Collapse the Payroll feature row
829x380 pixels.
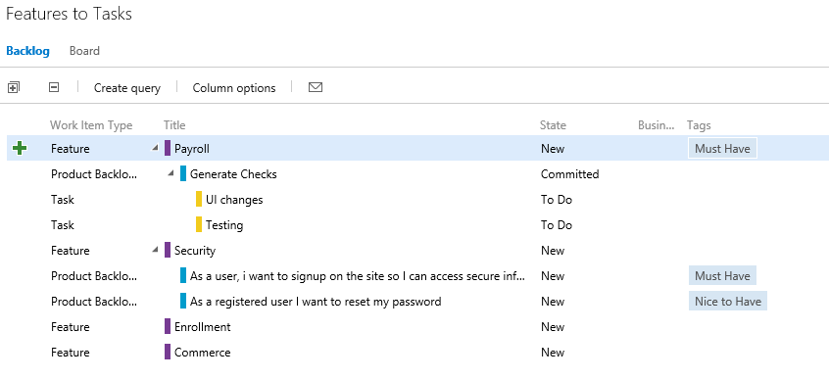click(155, 148)
